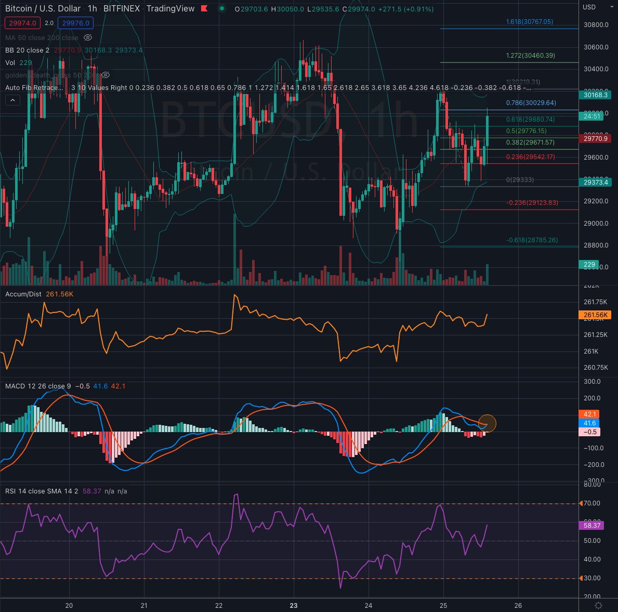The height and width of the screenshot is (612, 618).
Task: Open chart settings via the gear icon
Action: pos(599,605)
